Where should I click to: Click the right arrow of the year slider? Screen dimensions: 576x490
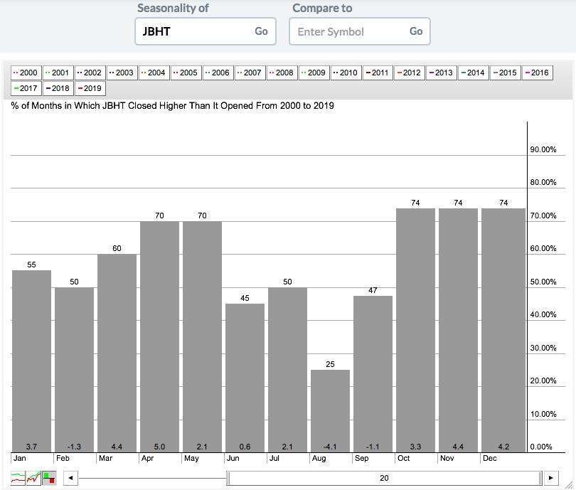[551, 478]
